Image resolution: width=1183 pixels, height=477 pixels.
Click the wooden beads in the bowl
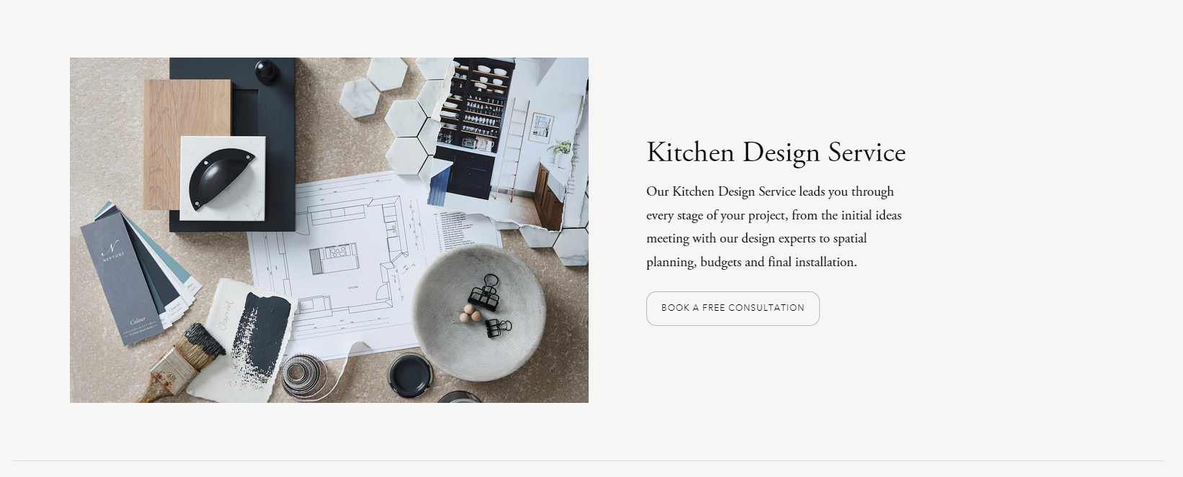469,312
